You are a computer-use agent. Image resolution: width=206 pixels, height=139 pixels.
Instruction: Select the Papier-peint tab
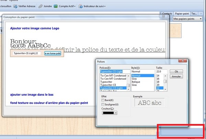tap(182, 13)
